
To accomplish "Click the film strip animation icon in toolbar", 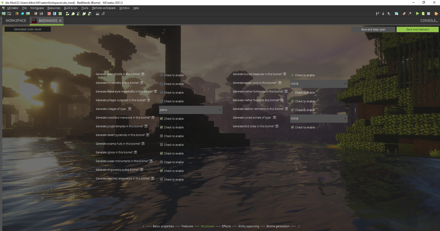I will coord(9,14).
